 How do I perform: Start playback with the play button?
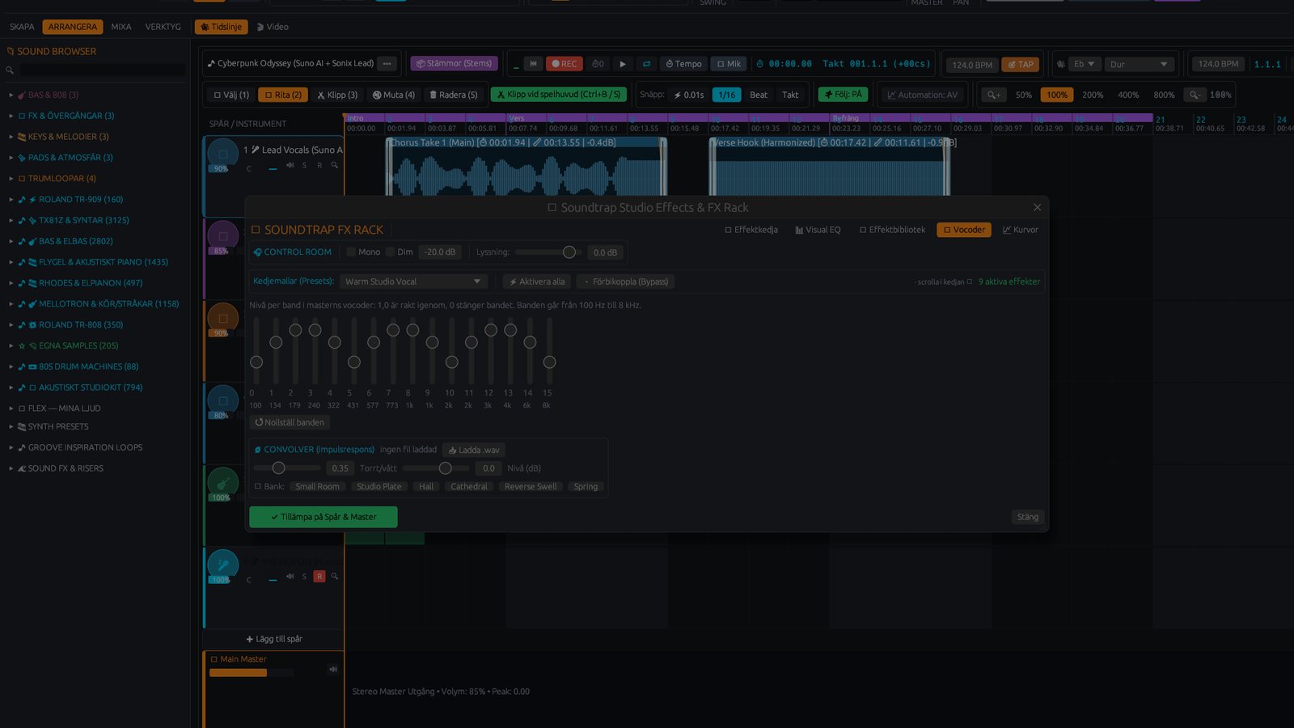pyautogui.click(x=622, y=64)
